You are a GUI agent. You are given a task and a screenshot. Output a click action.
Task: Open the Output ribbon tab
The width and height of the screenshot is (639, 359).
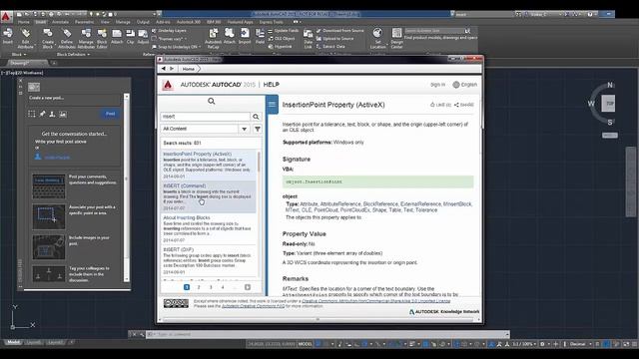143,22
